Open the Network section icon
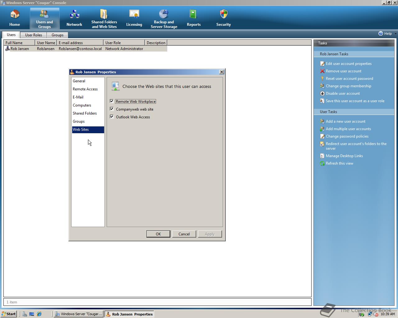Viewport: 398px width, 318px height. click(x=74, y=14)
